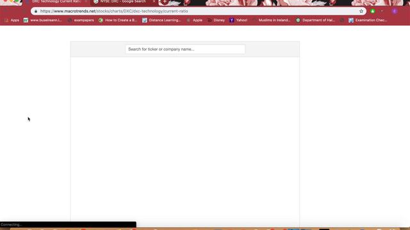
Task: Open the How to Create a B... bookmark
Action: (118, 20)
